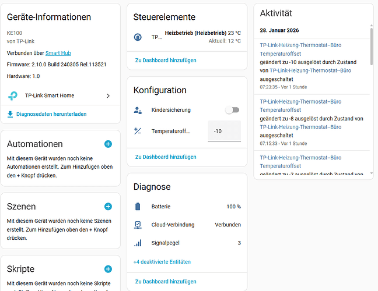
Task: Click the Aktivität panel scrollbar
Action: [x=371, y=47]
